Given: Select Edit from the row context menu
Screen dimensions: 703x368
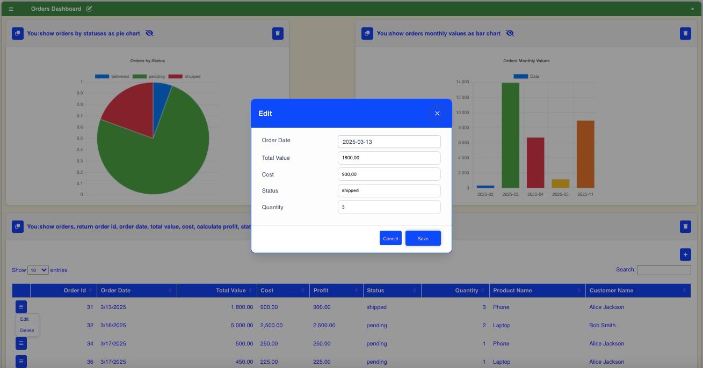Looking at the screenshot, I should click(x=25, y=319).
